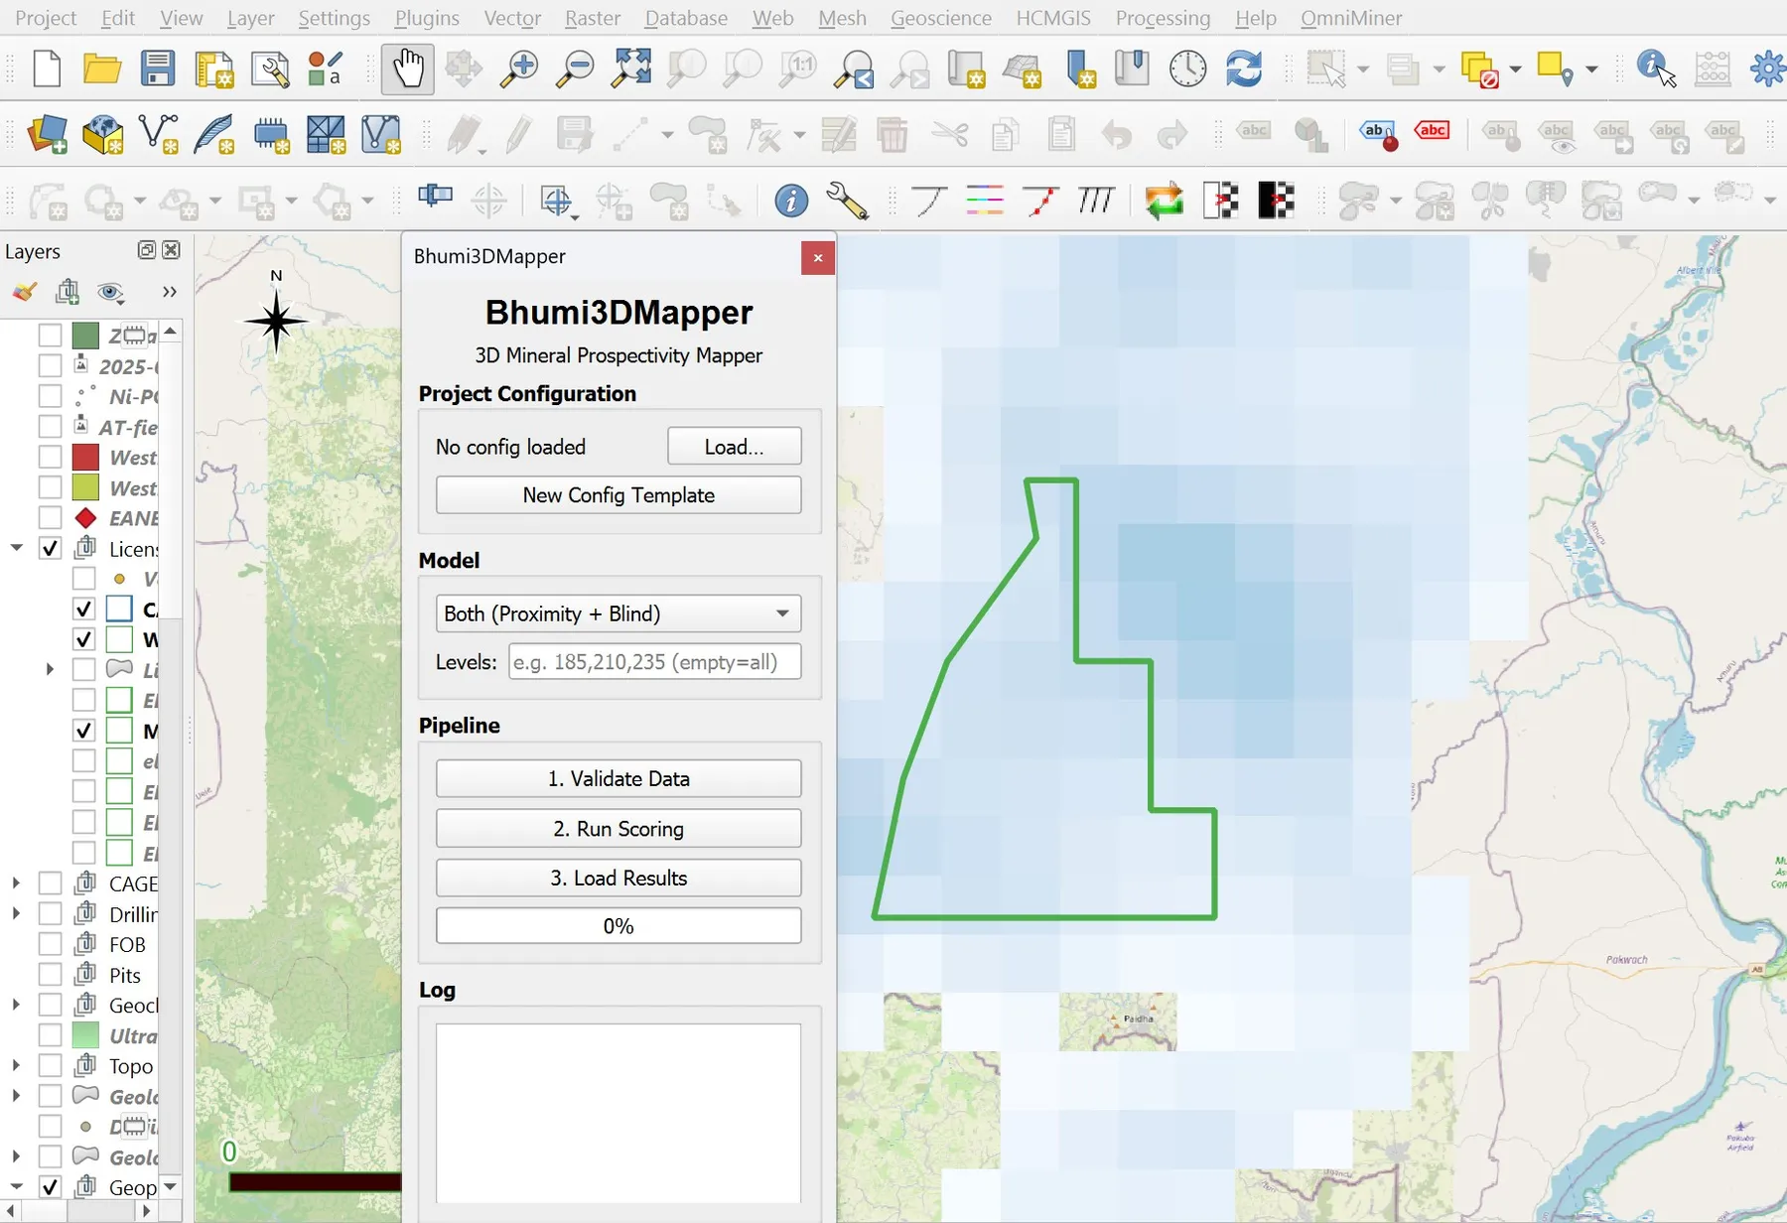The height and width of the screenshot is (1223, 1787).
Task: Click the 0% pipeline progress bar
Action: (x=618, y=926)
